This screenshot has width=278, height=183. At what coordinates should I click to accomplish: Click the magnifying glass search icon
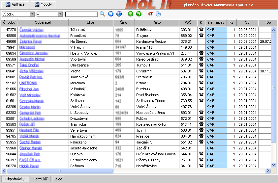pyautogui.click(x=103, y=14)
